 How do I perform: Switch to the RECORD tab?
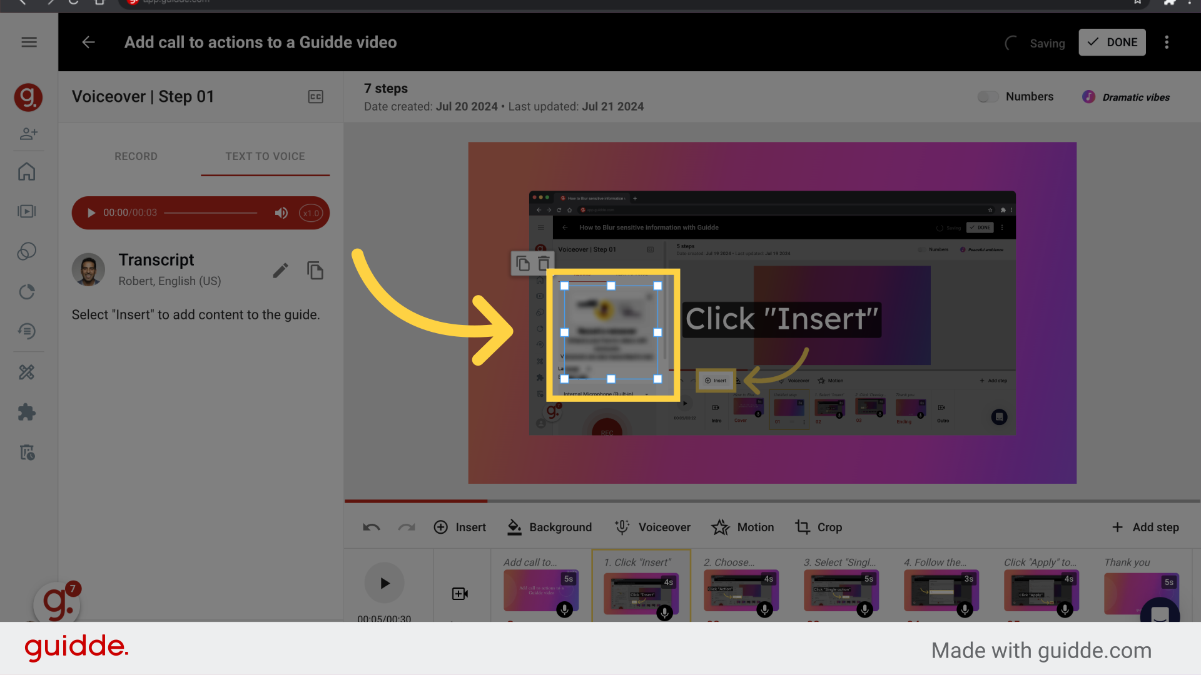136,156
